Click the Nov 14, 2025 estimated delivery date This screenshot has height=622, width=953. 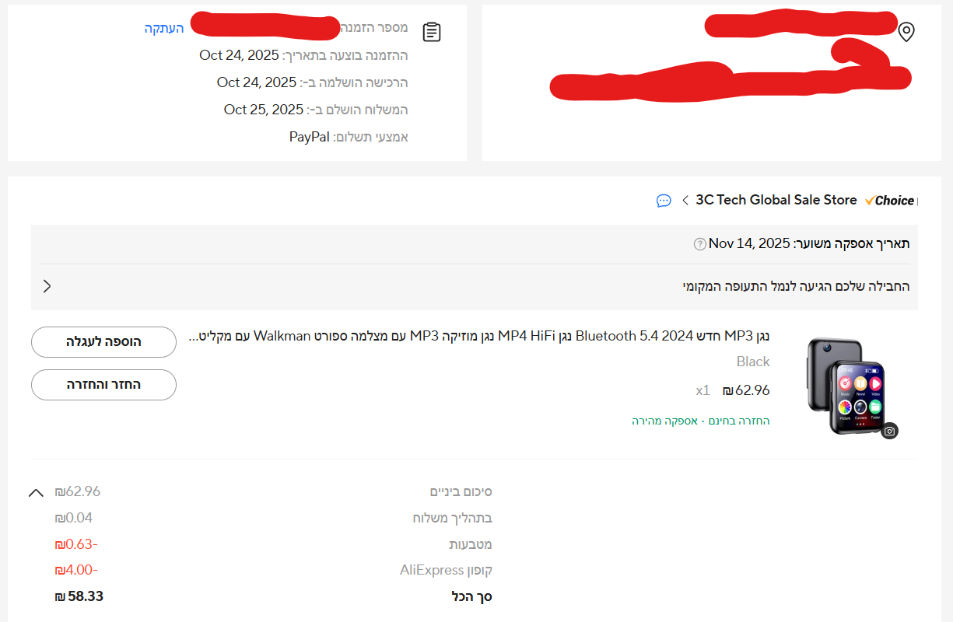pyautogui.click(x=749, y=243)
